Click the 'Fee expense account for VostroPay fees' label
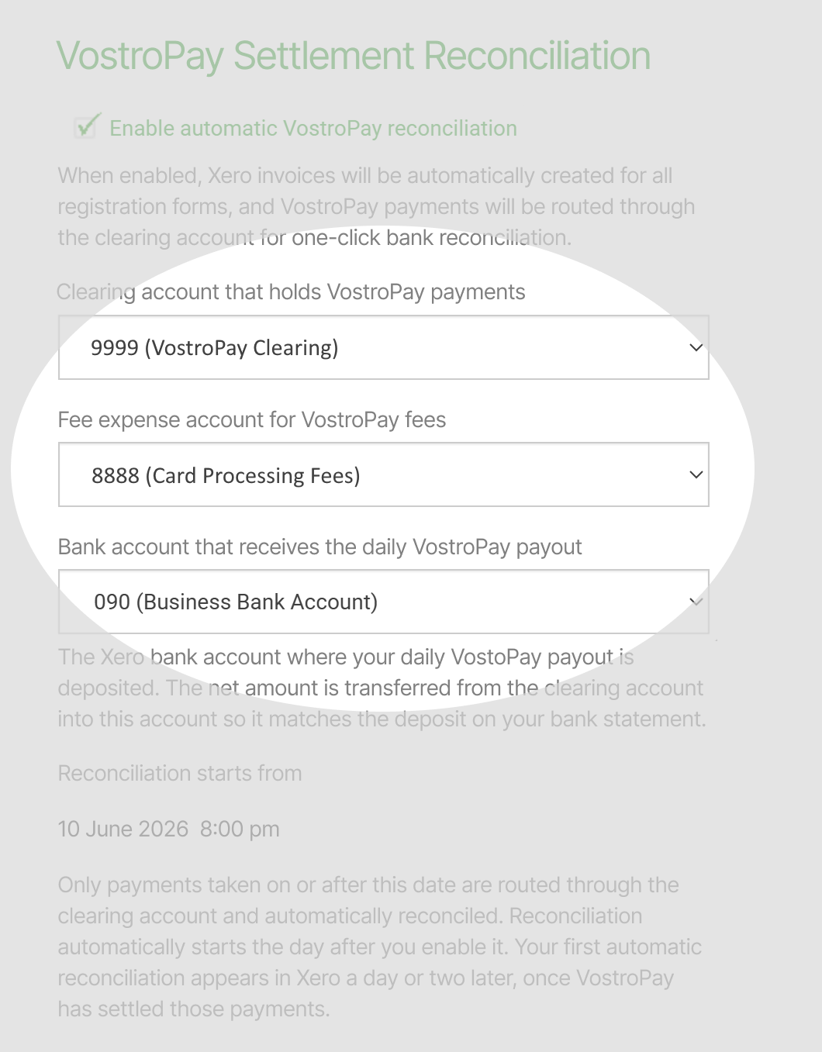 coord(252,420)
